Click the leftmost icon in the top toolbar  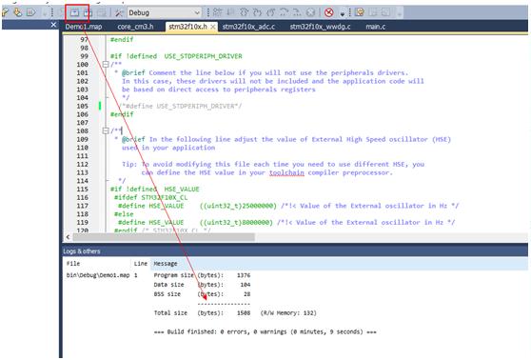[5, 12]
